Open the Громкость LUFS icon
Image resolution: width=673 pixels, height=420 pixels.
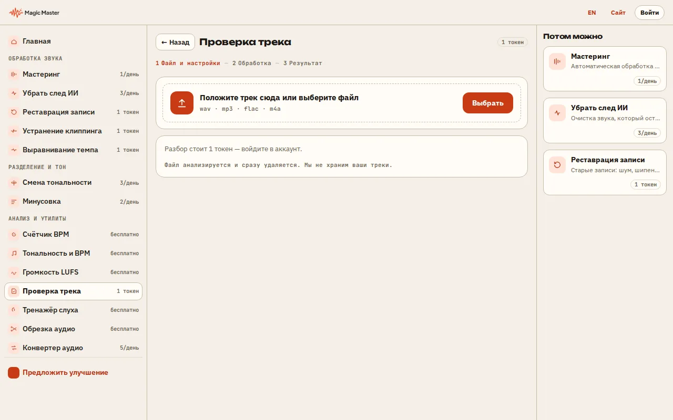14,272
